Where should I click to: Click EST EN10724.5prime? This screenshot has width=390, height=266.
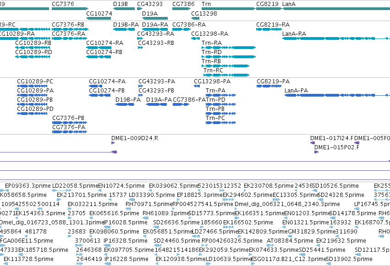[121, 186]
